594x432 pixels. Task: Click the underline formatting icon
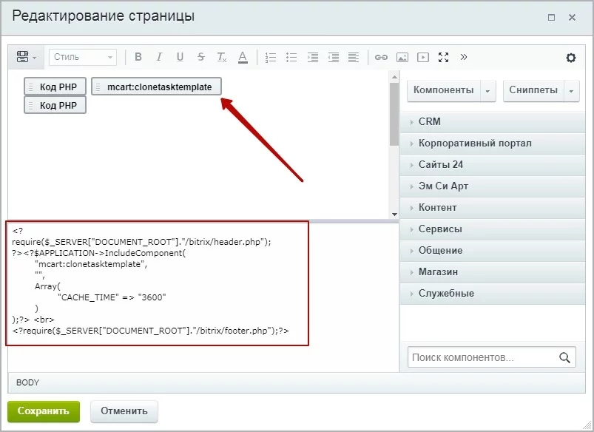(x=180, y=57)
